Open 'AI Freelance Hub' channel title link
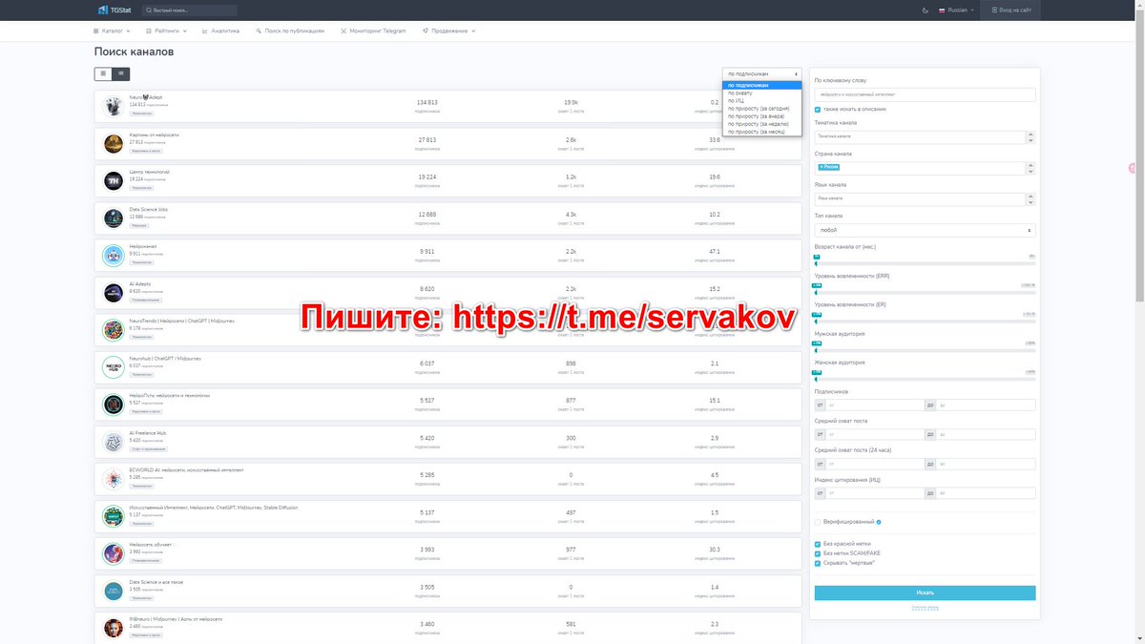Viewport: 1145px width, 644px height. click(x=147, y=432)
